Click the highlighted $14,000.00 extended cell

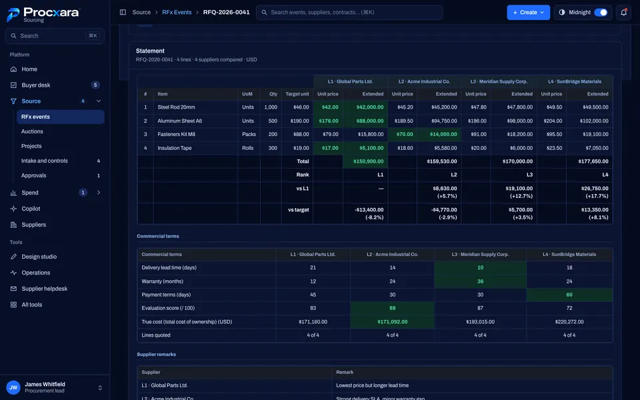coord(439,134)
